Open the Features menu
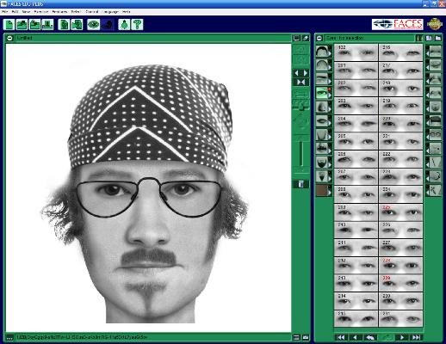Viewport: 446px width, 344px height. [x=59, y=12]
